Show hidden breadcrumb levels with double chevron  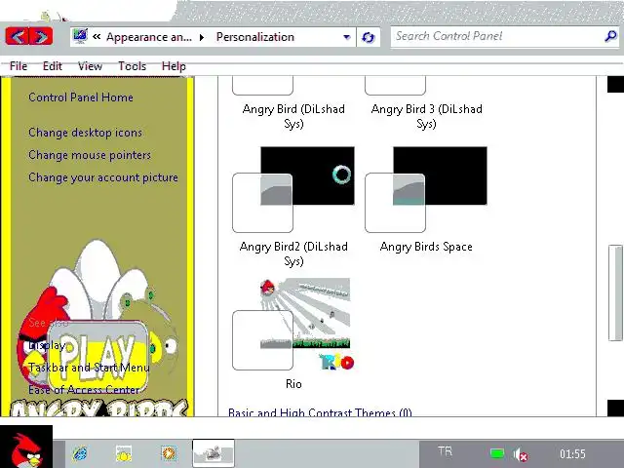97,37
